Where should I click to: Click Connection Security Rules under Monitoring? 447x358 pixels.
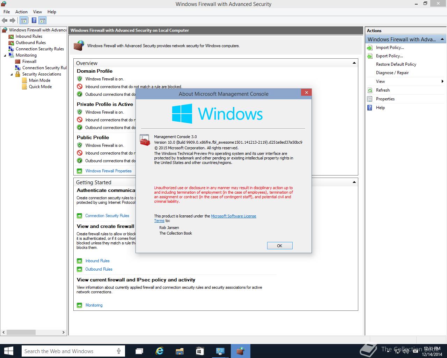(x=44, y=68)
